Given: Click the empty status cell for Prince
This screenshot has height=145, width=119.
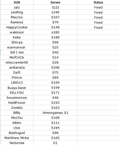Looking at the screenshot, I should 98,77.
